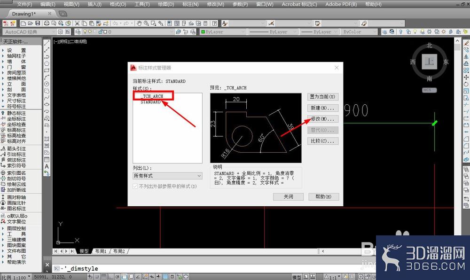
Task: Toggle layer on/off lightbulb in layer dropdown
Action: click(x=85, y=32)
